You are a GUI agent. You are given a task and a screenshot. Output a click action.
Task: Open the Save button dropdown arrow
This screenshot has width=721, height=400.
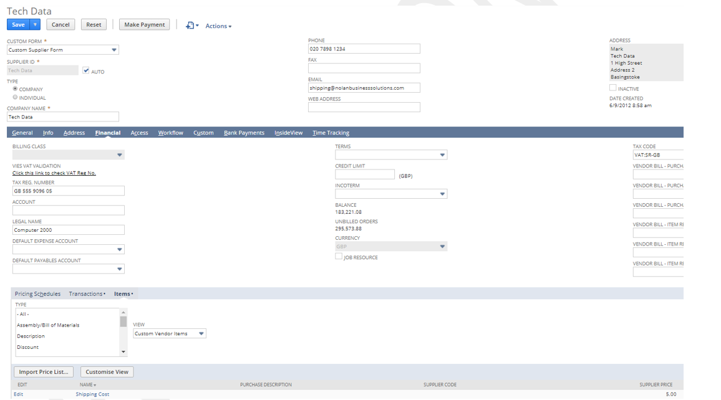36,25
